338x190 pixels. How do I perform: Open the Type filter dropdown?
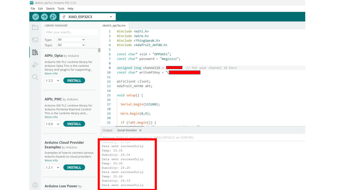coord(71,39)
